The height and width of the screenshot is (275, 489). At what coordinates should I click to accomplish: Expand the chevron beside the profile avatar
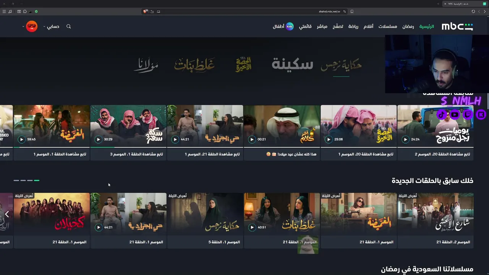23,26
